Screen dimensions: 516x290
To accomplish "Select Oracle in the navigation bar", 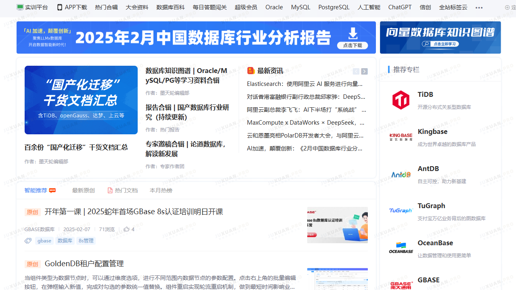I will click(x=274, y=7).
